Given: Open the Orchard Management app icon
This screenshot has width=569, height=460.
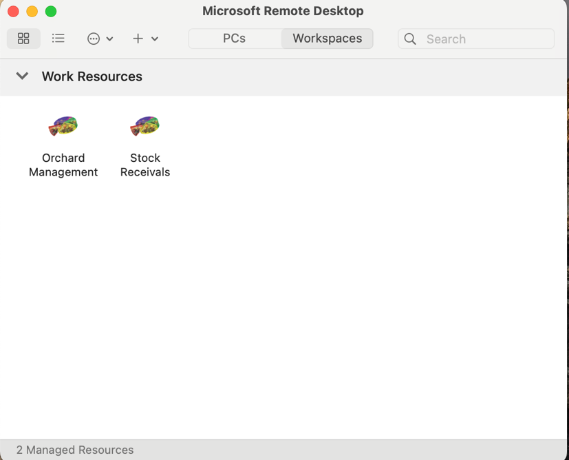Looking at the screenshot, I should pyautogui.click(x=63, y=126).
